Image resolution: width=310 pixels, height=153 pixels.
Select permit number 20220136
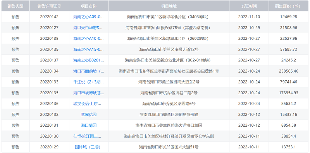(x=49, y=104)
